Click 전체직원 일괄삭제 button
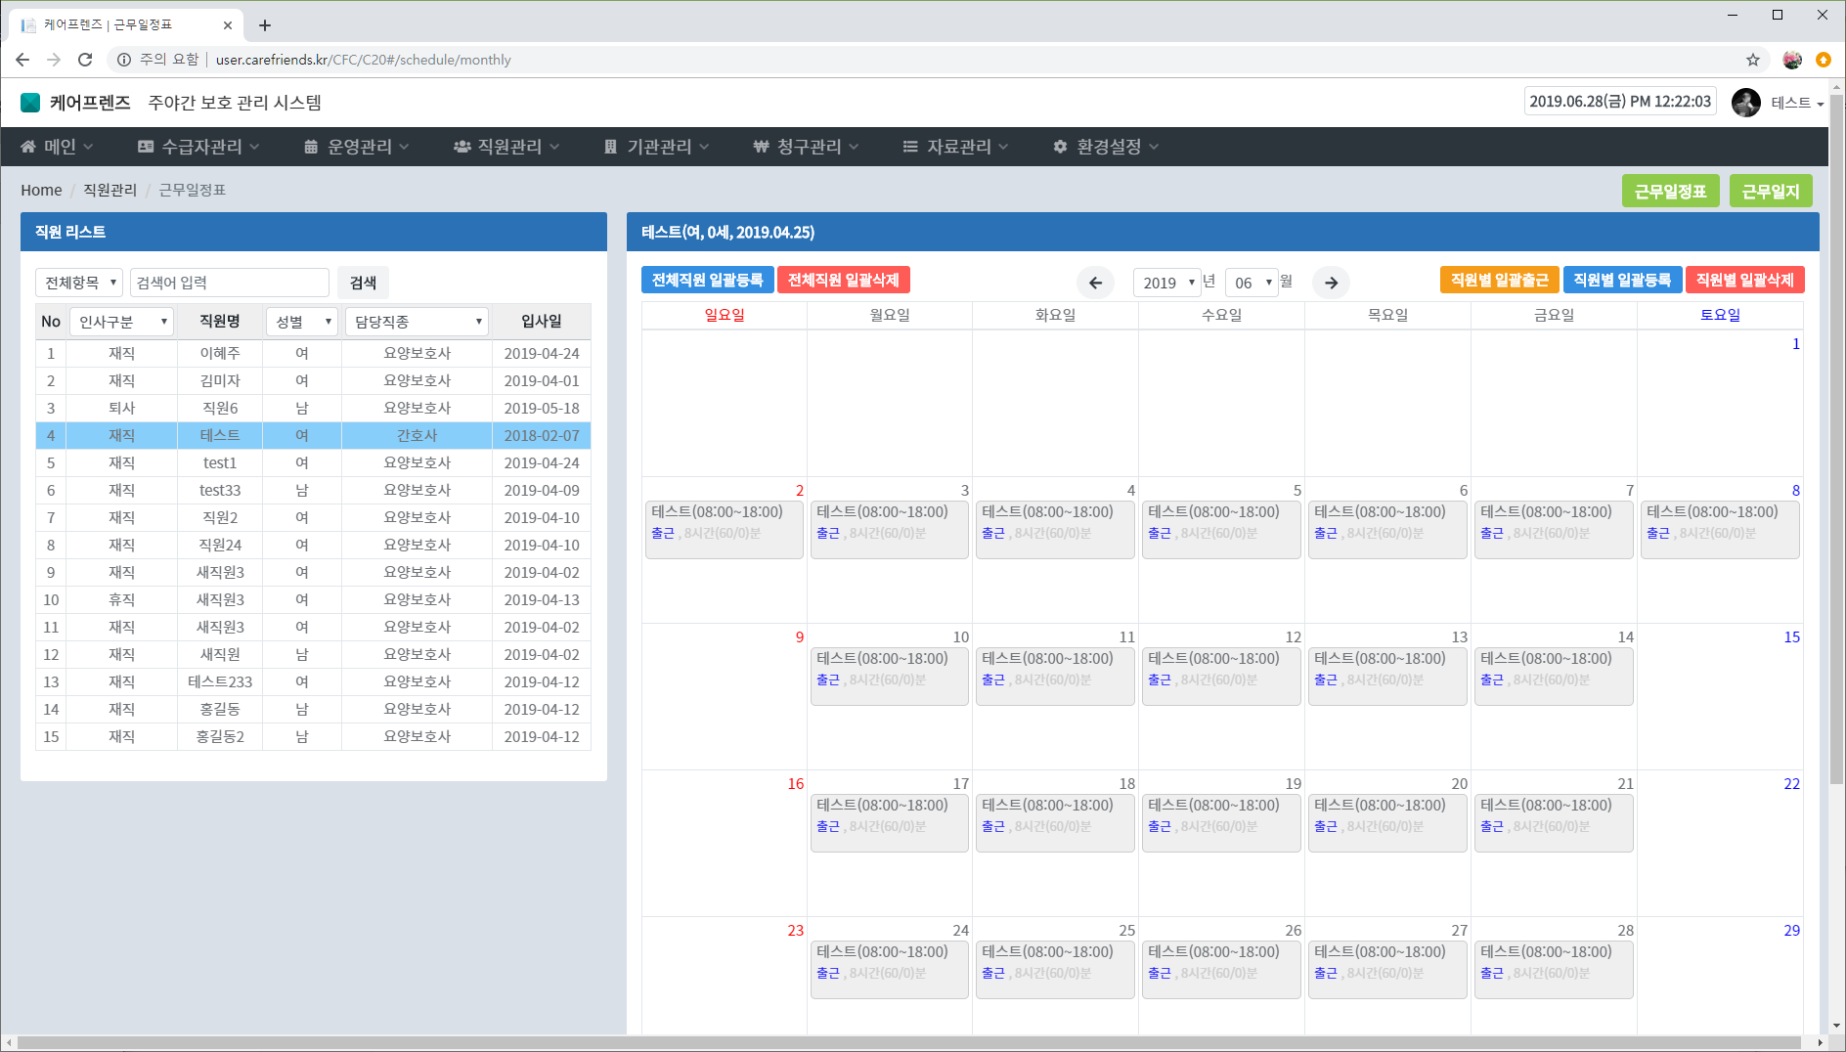 pyautogui.click(x=844, y=280)
